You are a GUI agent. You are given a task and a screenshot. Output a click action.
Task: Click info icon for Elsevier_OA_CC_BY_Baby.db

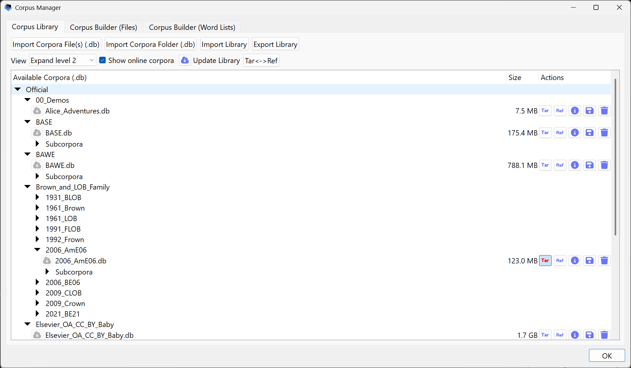575,335
